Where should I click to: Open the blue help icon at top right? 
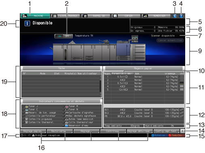click(181, 16)
